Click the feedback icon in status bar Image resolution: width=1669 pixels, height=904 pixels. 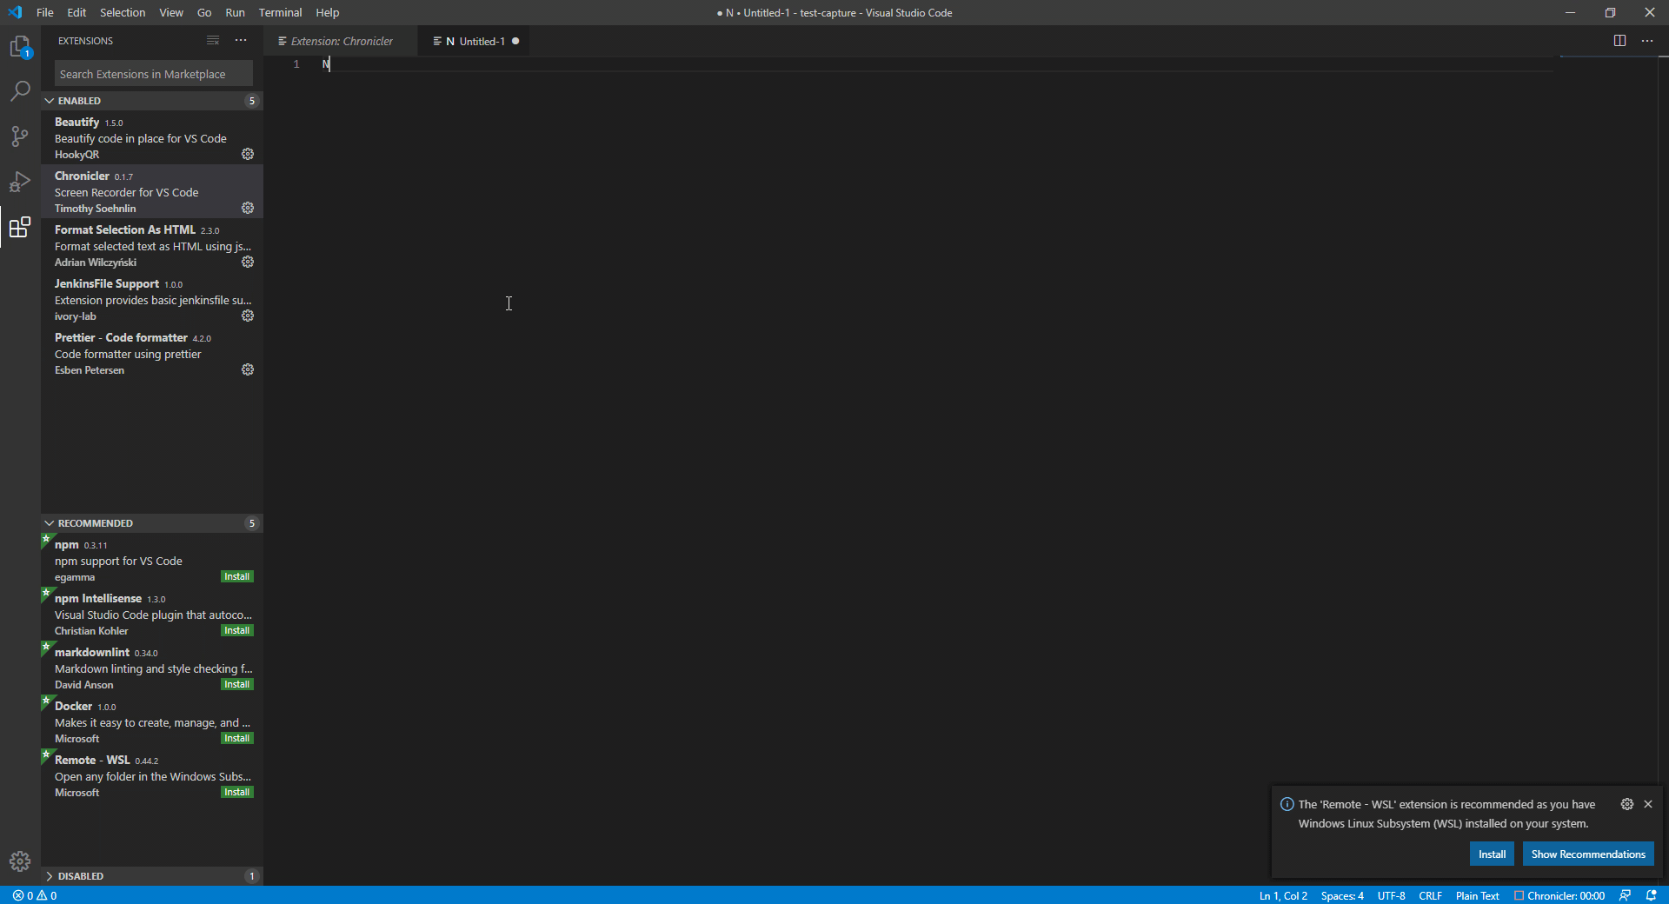pyautogui.click(x=1625, y=895)
